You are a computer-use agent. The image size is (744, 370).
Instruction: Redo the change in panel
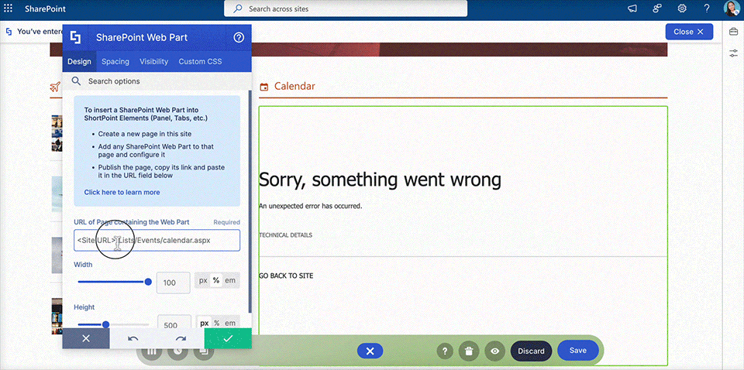(x=181, y=338)
